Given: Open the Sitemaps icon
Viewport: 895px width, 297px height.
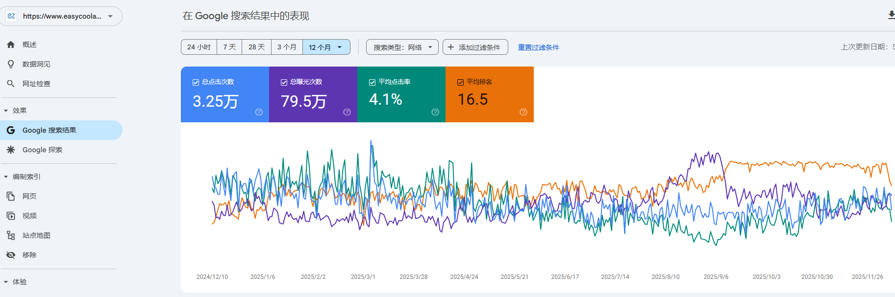Looking at the screenshot, I should click(x=11, y=235).
